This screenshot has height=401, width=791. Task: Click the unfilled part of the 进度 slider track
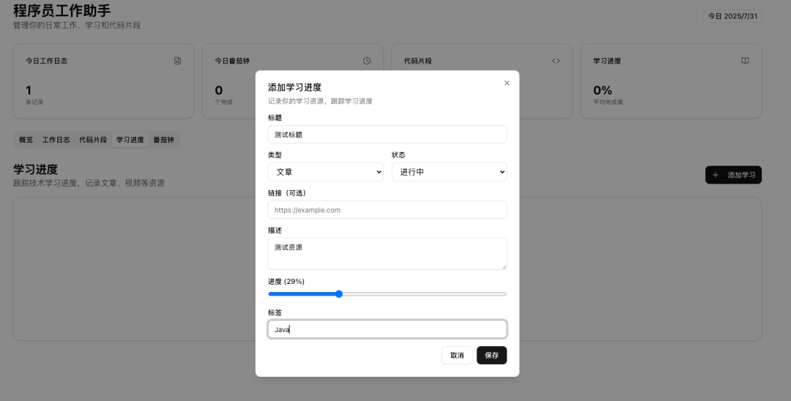tap(424, 294)
